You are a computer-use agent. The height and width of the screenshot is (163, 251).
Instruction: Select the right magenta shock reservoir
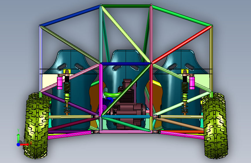coord(192,83)
